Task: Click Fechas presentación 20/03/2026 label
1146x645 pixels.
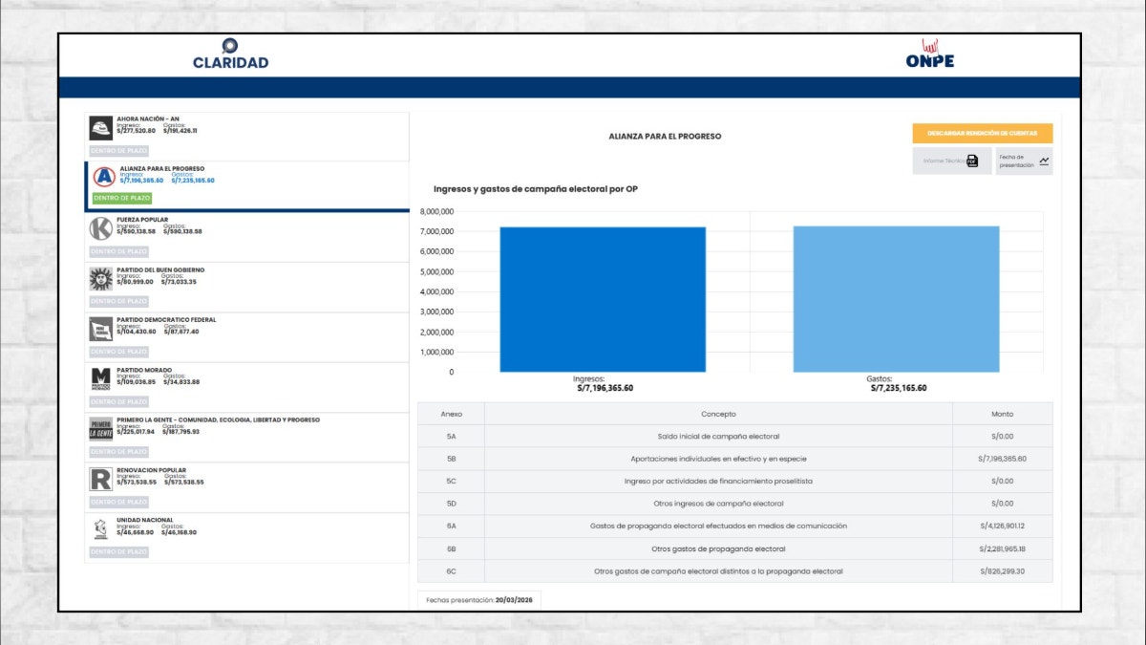Action: [x=479, y=600]
